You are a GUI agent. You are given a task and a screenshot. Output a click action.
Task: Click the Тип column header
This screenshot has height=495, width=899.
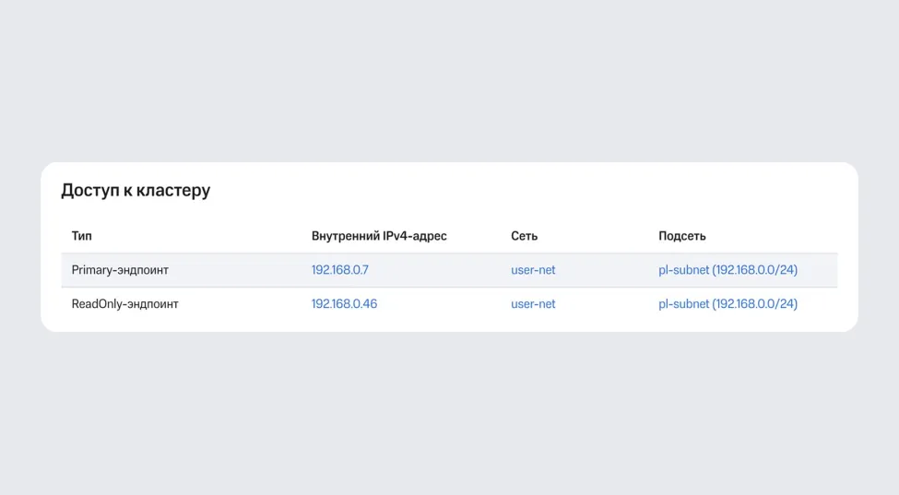point(82,236)
